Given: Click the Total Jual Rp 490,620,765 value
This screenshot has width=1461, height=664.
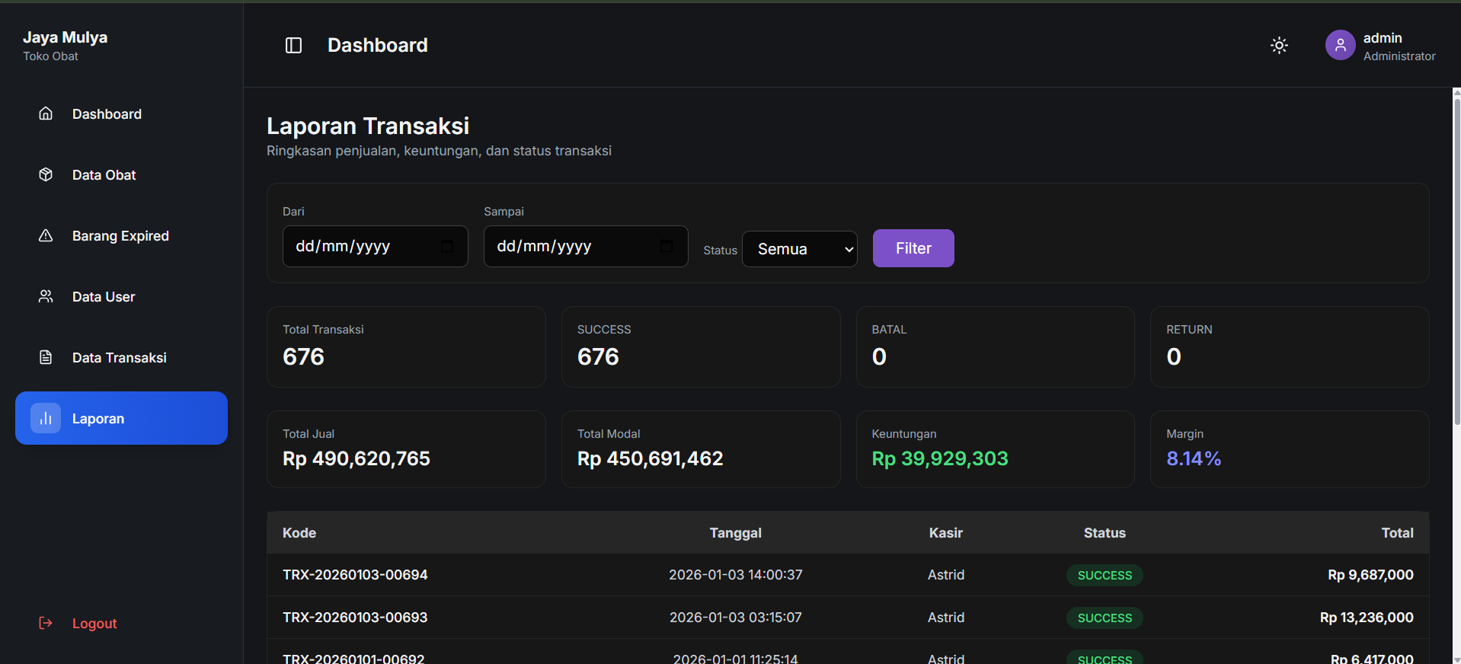Looking at the screenshot, I should (356, 458).
